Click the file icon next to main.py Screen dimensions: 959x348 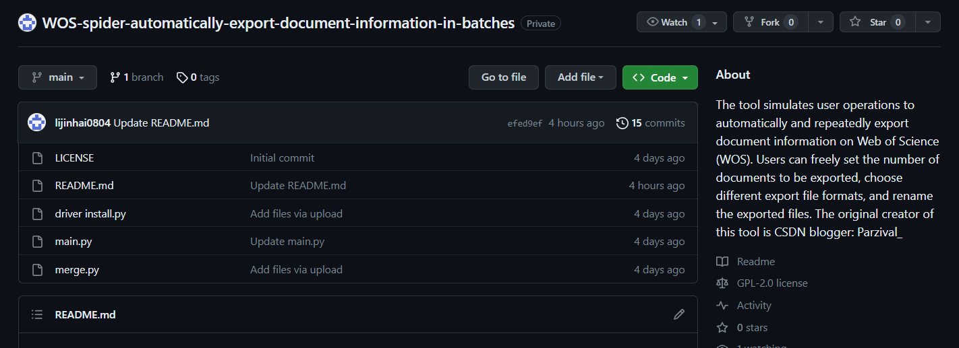(x=38, y=242)
